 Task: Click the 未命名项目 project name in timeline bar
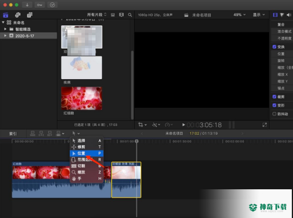pyautogui.click(x=174, y=134)
